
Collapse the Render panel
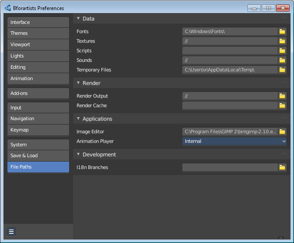(x=78, y=83)
